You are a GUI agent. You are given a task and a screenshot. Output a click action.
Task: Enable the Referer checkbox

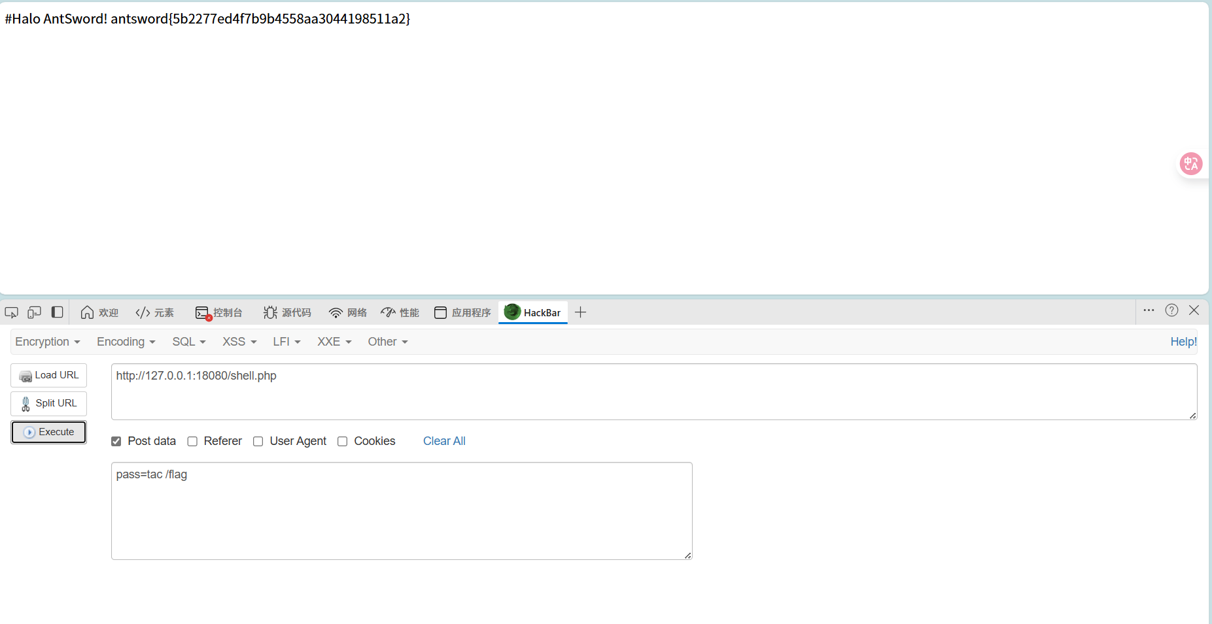point(192,442)
